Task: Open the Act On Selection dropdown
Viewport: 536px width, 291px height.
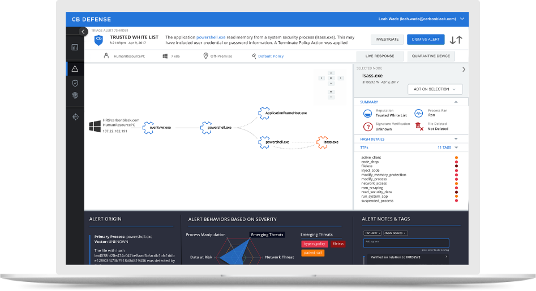Action: point(435,89)
